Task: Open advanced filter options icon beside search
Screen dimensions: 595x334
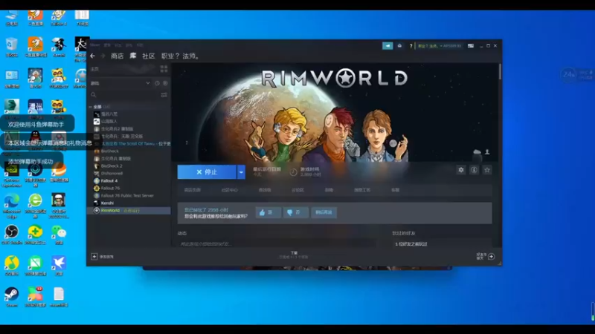Action: coord(164,95)
